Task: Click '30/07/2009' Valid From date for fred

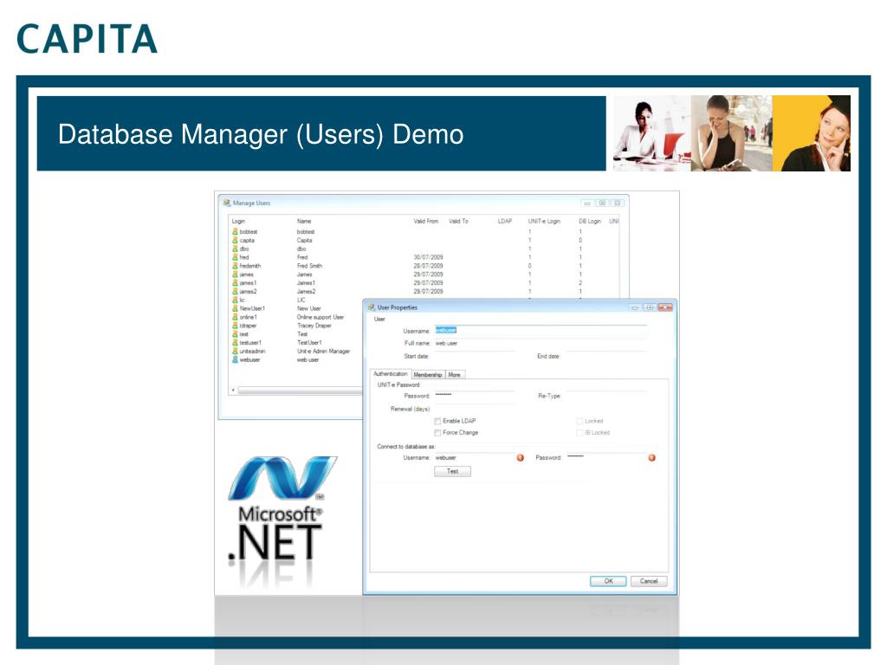Action: (428, 256)
